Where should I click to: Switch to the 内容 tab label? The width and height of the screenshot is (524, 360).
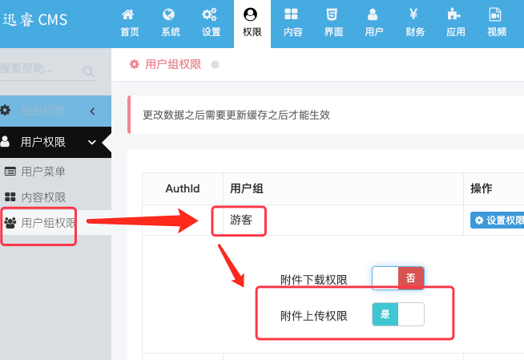coord(292,32)
